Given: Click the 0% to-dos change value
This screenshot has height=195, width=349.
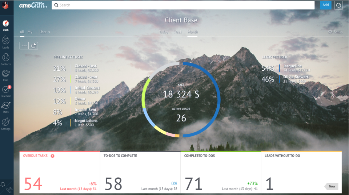Looking at the screenshot, I should 174,183.
